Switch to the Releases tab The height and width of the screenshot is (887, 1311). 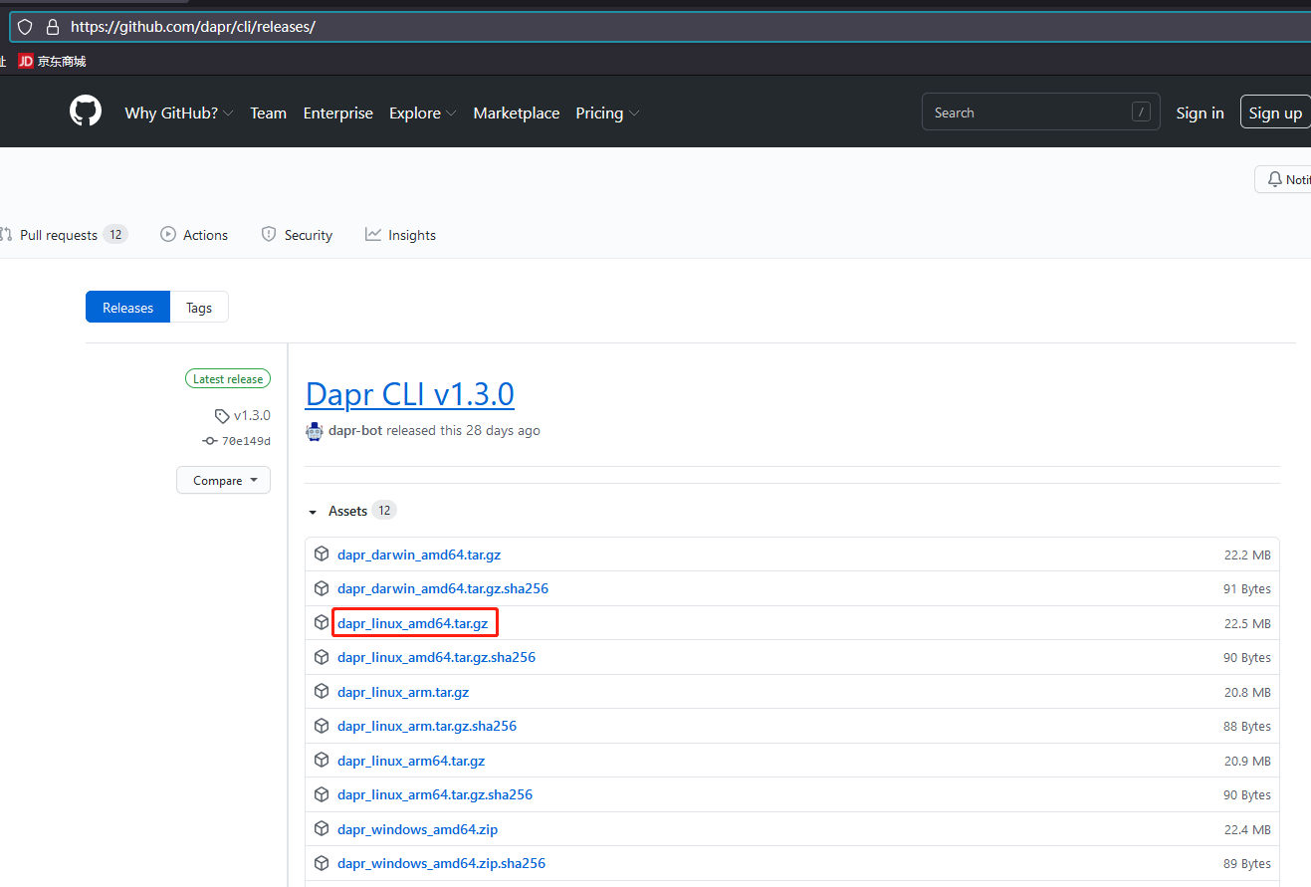[x=128, y=308]
